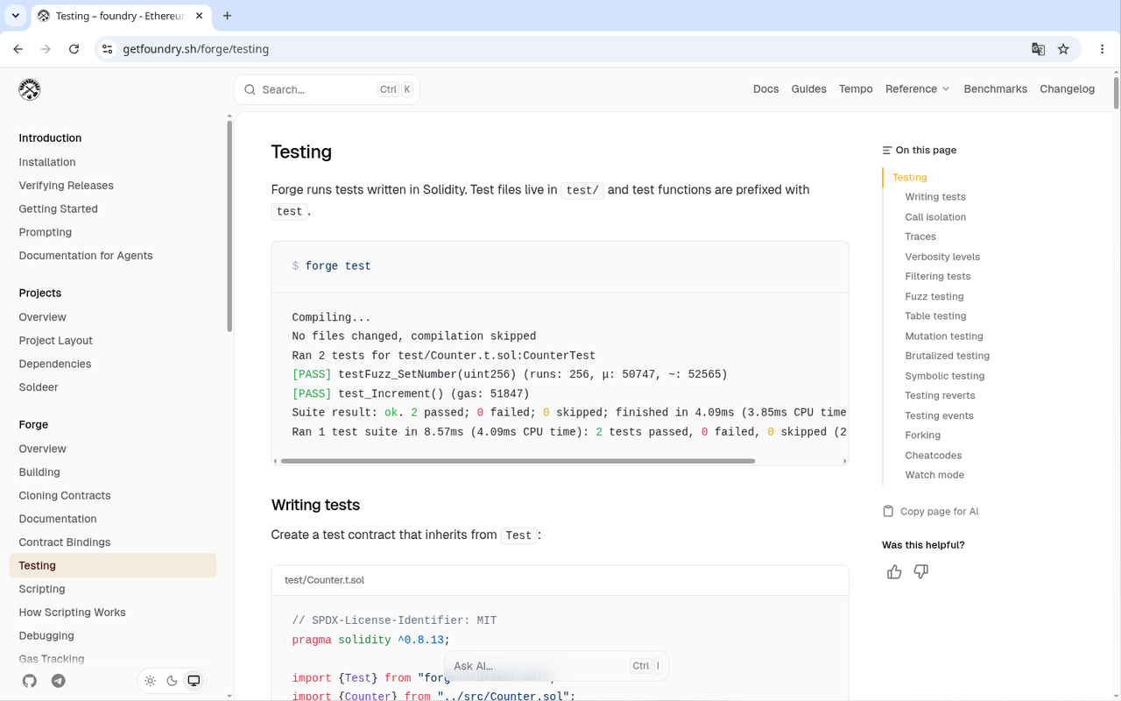Image resolution: width=1121 pixels, height=701 pixels.
Task: Expand the Reference dropdown menu
Action: coord(917,89)
